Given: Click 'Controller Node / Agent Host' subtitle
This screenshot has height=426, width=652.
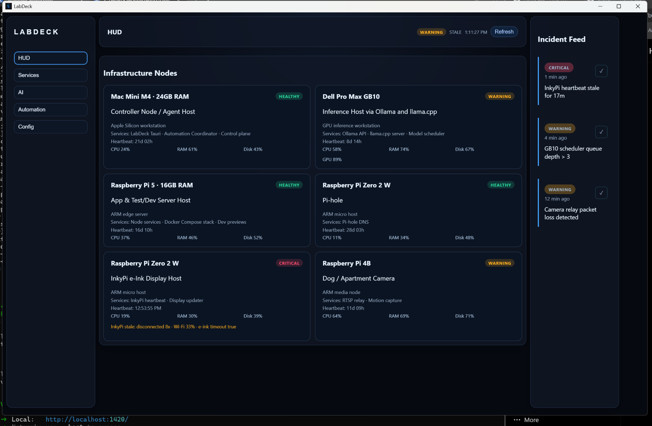Looking at the screenshot, I should pyautogui.click(x=153, y=112).
